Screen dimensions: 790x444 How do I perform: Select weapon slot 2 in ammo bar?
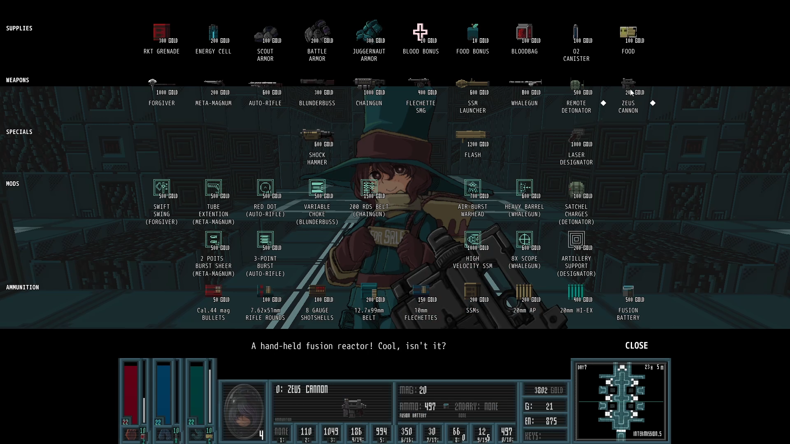[x=306, y=434]
